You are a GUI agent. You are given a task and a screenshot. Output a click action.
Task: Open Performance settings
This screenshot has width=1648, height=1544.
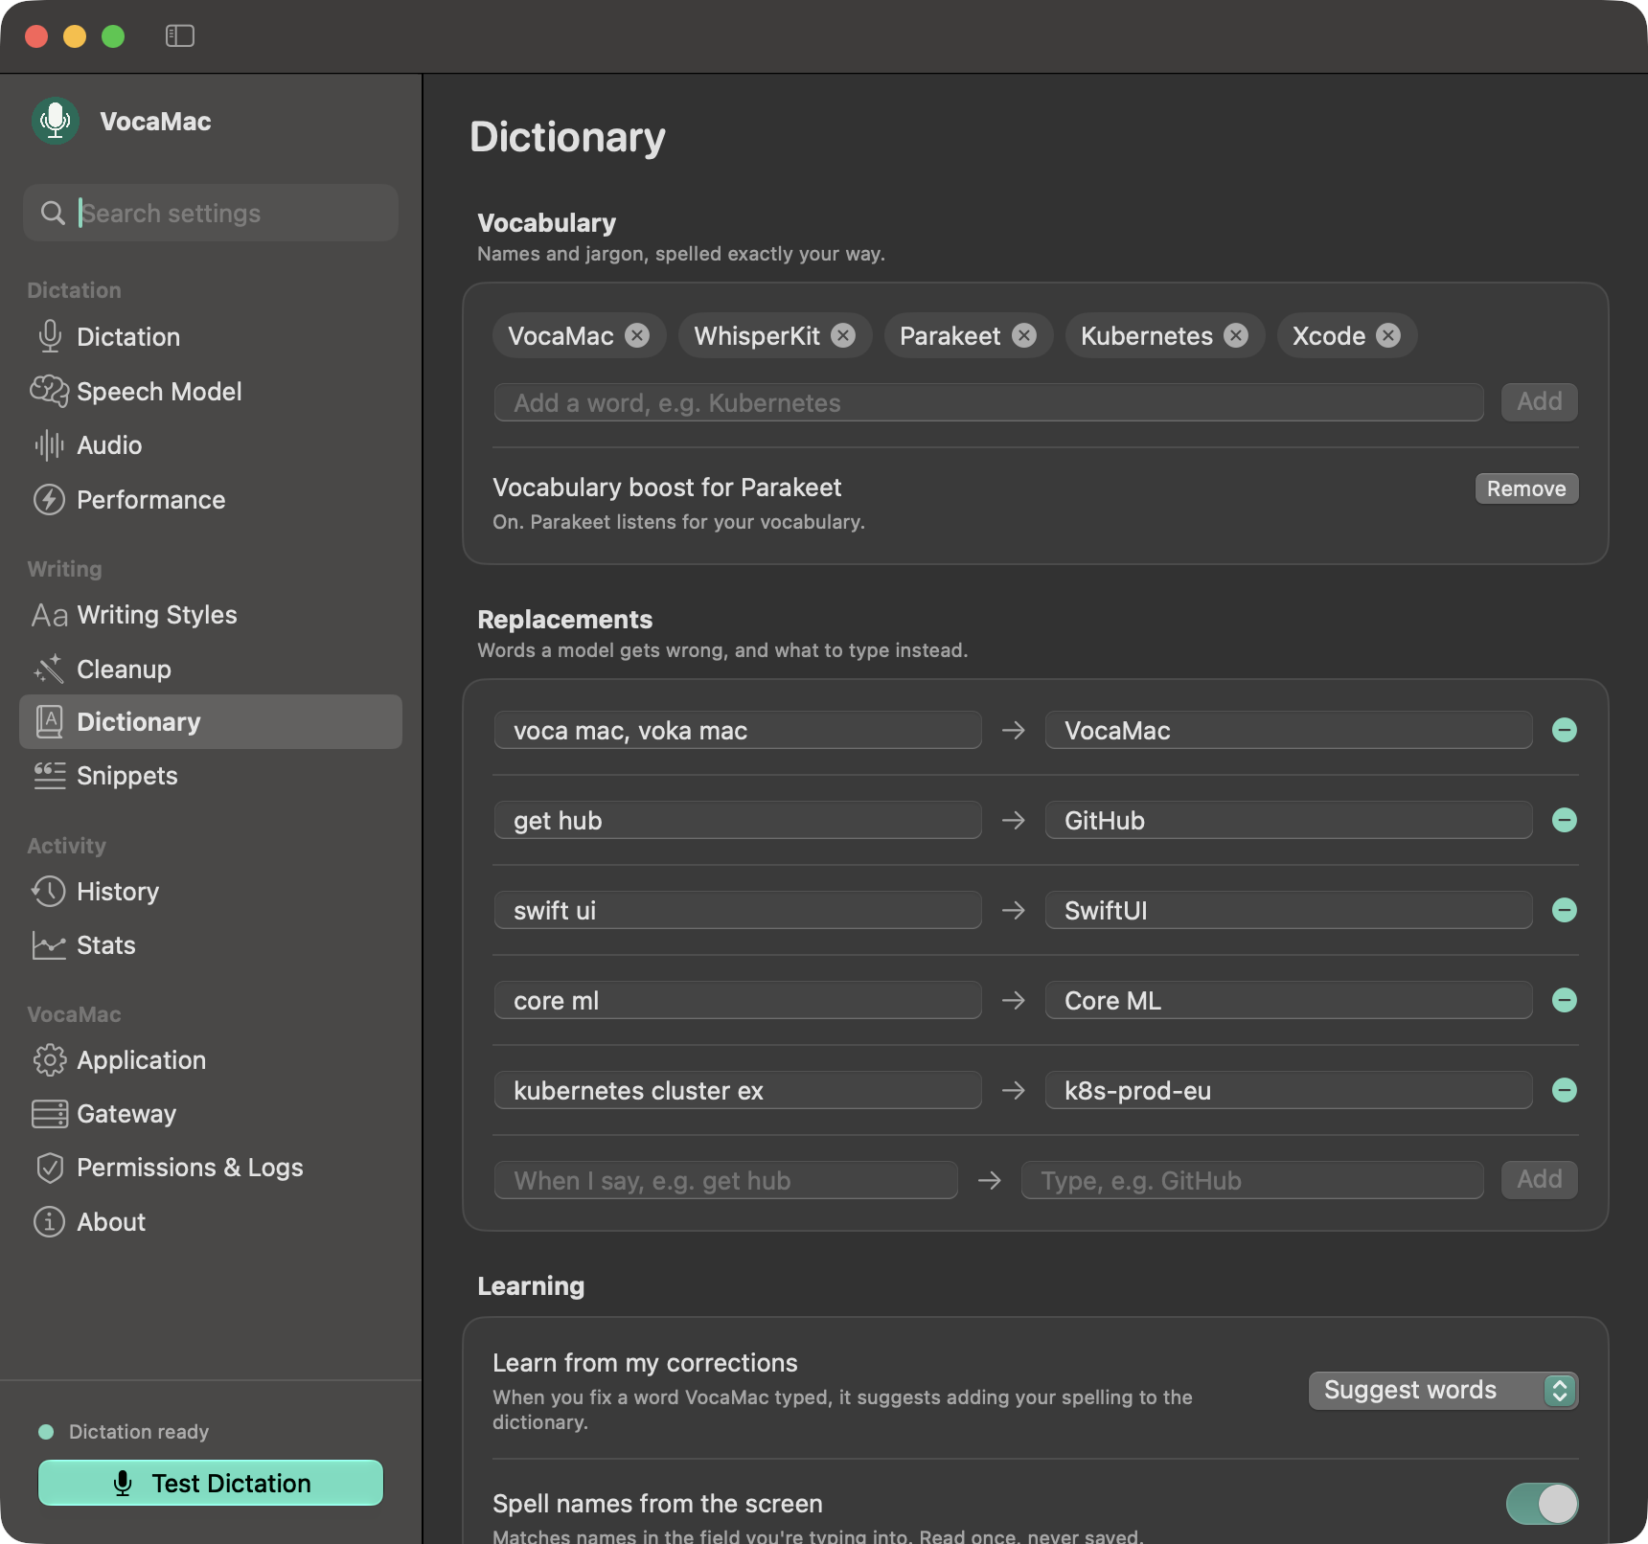coord(211,500)
